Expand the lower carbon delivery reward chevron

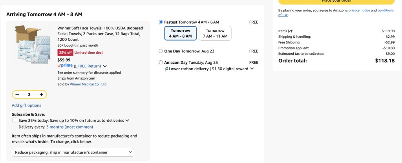(252, 69)
